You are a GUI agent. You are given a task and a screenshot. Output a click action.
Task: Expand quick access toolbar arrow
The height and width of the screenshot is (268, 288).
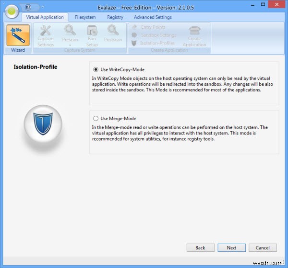(43, 7)
